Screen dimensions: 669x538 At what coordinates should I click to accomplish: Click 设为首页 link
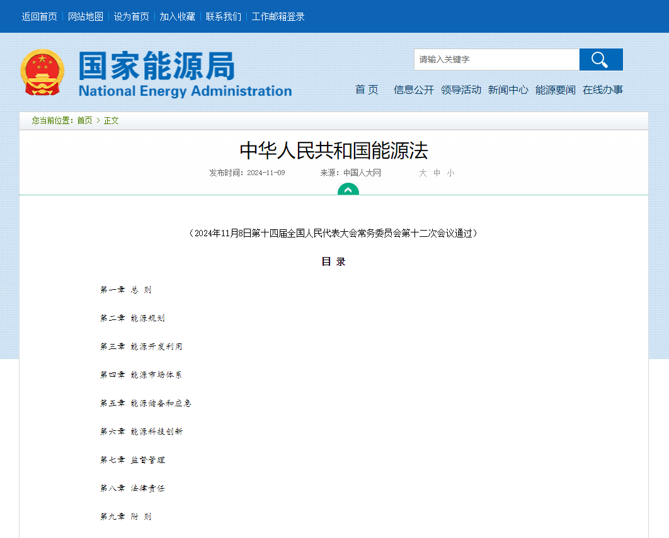click(132, 16)
